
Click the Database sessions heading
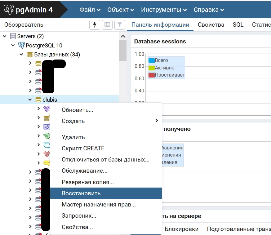(160, 42)
